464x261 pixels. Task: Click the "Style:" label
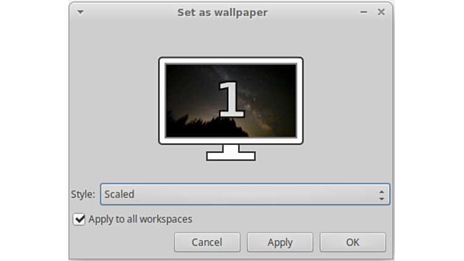[x=83, y=194]
